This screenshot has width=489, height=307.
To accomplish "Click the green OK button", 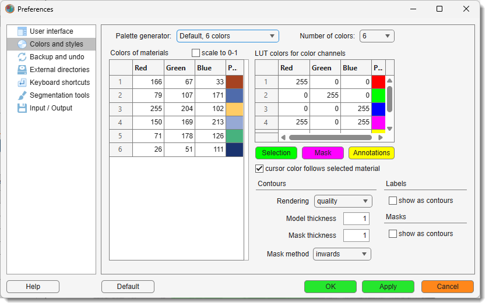I will 330,287.
